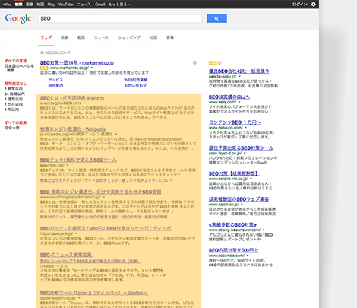Click the info icon above the right-side ads

click(220, 62)
